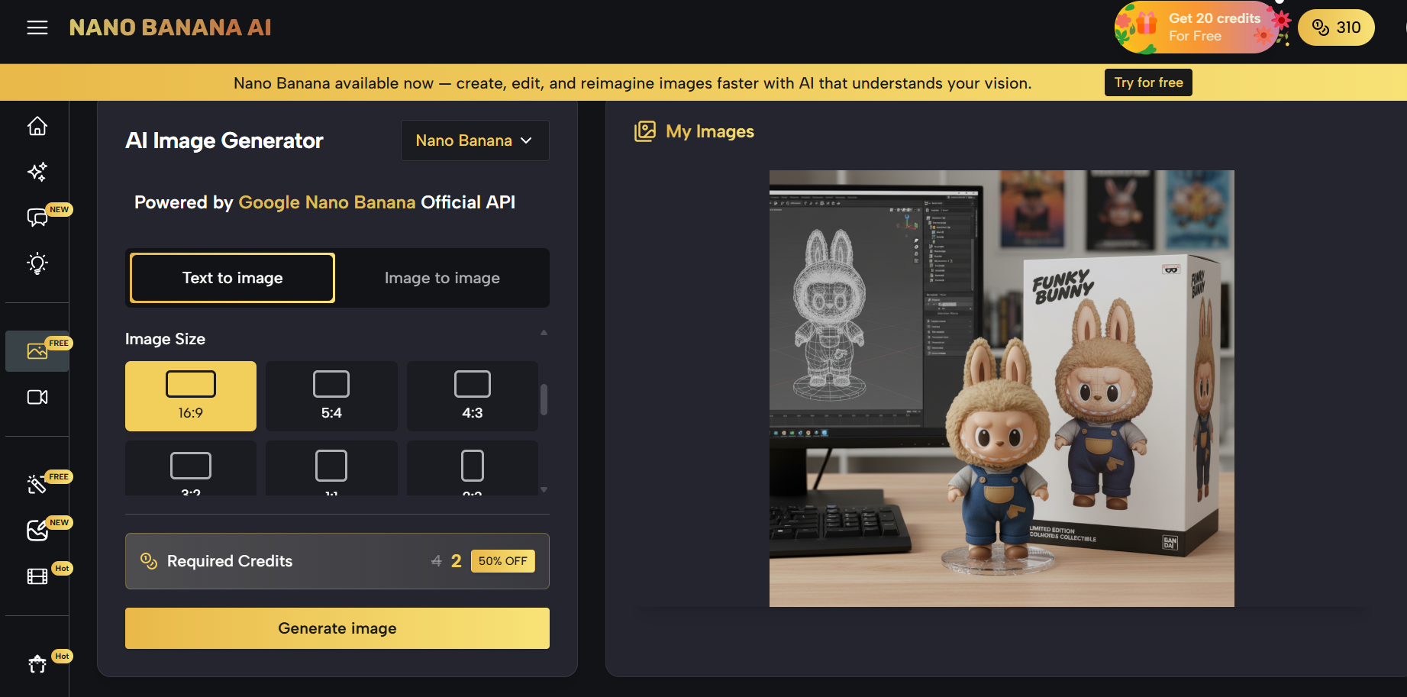The width and height of the screenshot is (1407, 697).
Task: Select the video generator camera icon
Action: coord(37,397)
